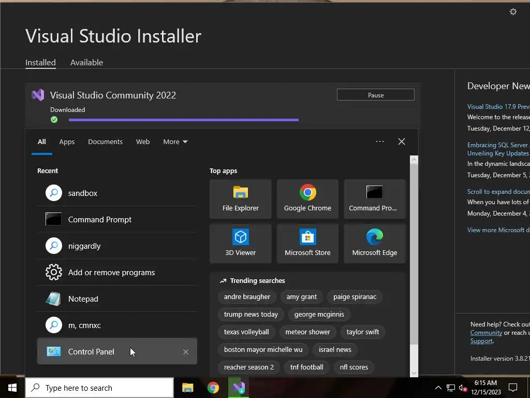
Task: Click the scrollbar up arrow
Action: pos(414,160)
